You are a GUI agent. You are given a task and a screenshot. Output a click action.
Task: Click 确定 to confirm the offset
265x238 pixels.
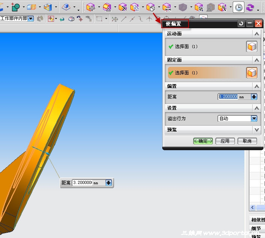[203, 141]
